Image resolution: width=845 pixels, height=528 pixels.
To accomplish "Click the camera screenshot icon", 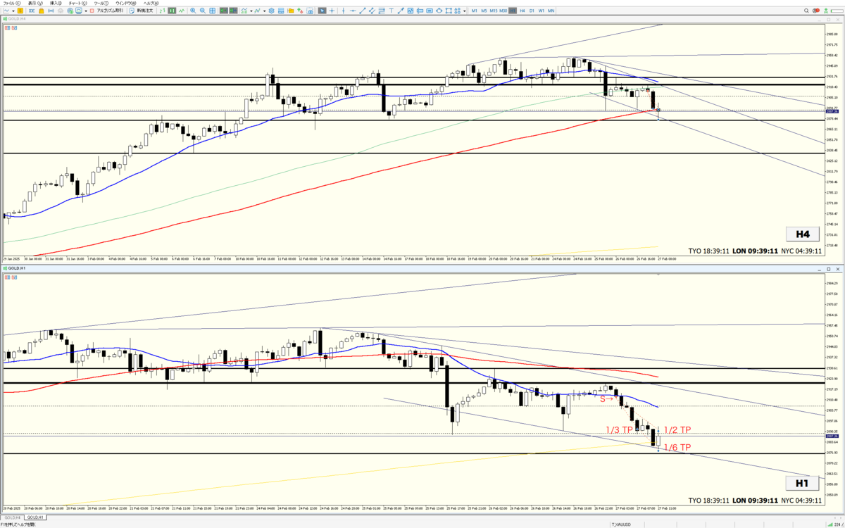I will pyautogui.click(x=310, y=11).
